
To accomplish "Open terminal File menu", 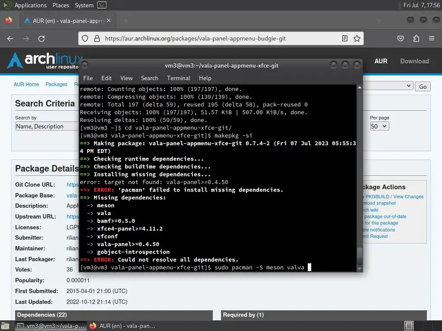I will tap(88, 78).
